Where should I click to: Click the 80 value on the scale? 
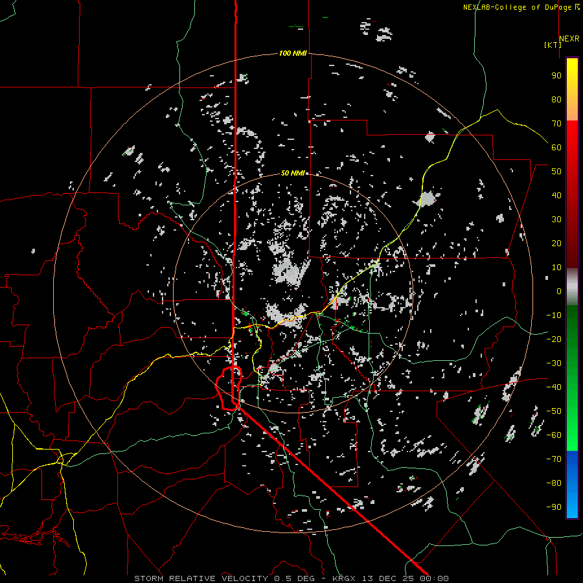point(556,100)
